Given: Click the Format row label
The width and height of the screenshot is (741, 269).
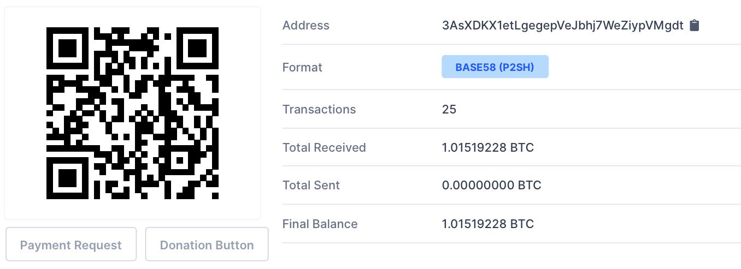Looking at the screenshot, I should (302, 68).
